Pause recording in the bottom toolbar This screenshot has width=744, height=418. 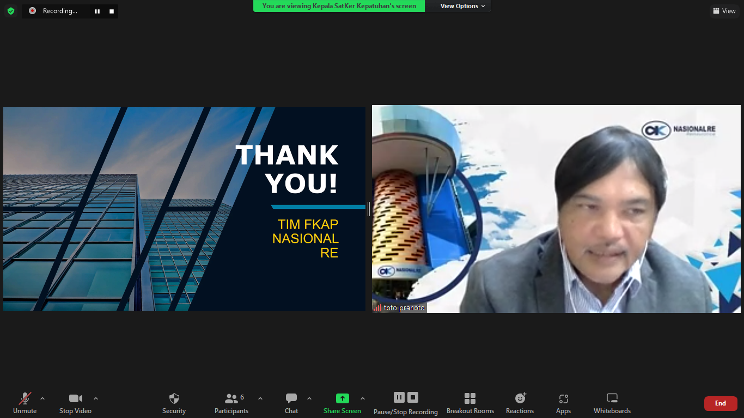point(399,397)
